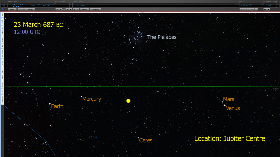Run time forward with play button
280x157 pixels.
point(67,9)
